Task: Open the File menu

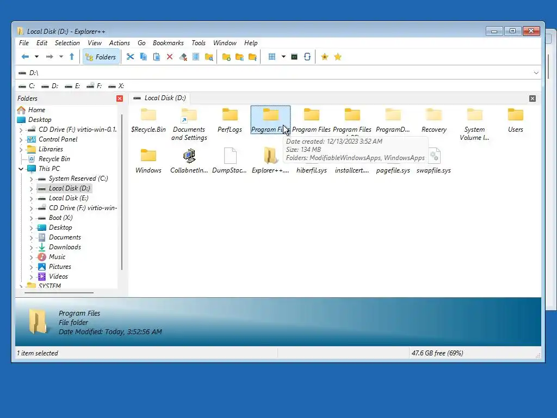Action: click(24, 42)
